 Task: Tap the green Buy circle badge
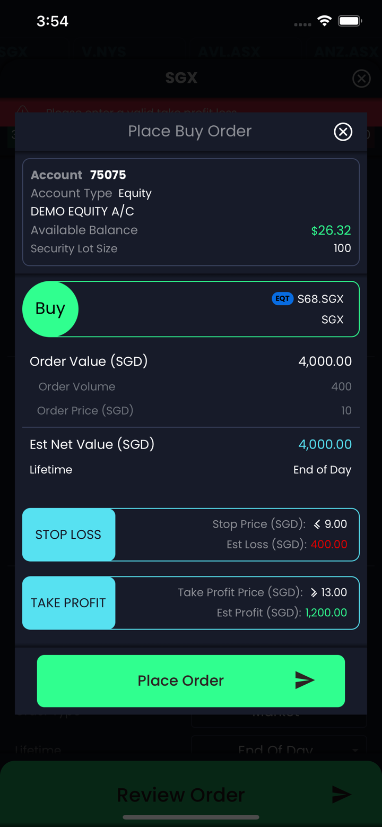click(50, 309)
